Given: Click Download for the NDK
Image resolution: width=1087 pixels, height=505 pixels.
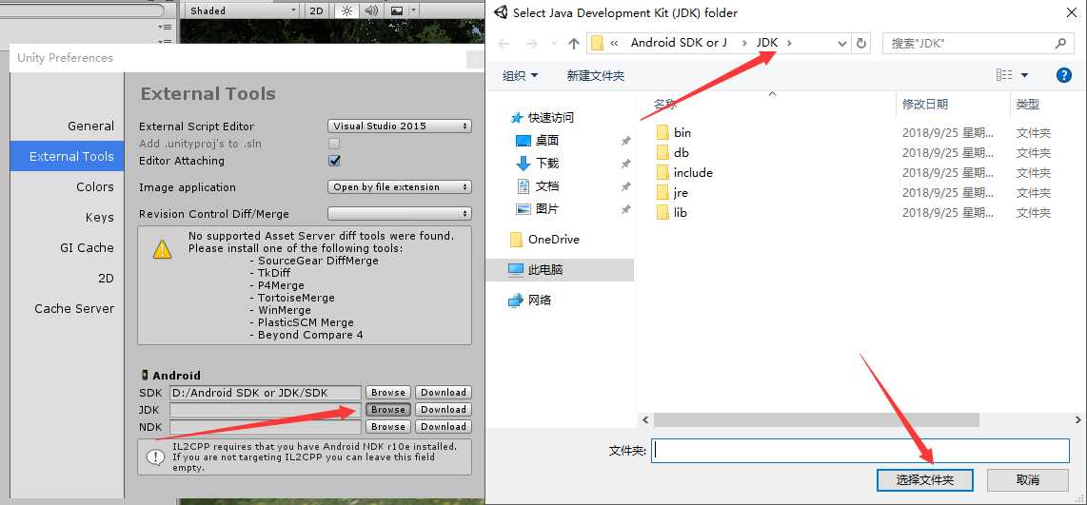Looking at the screenshot, I should pos(443,427).
